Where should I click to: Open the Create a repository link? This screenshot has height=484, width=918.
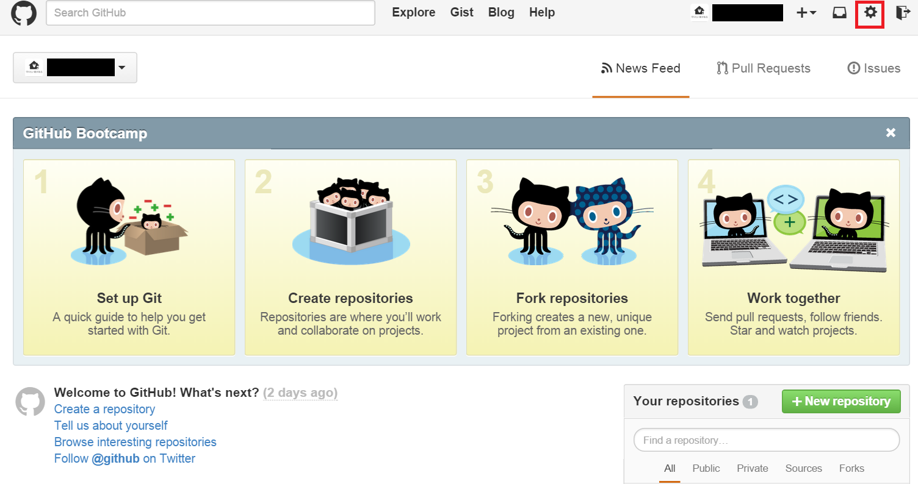point(104,408)
